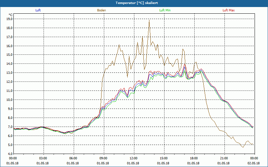Viewport: 268px width, 167px height.
Task: Click the '21:00' time axis label
Action: tap(224, 158)
